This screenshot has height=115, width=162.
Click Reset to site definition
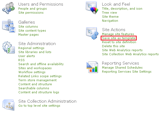pyautogui.click(x=119, y=42)
